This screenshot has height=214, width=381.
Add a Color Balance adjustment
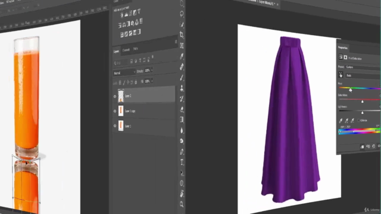click(x=124, y=24)
